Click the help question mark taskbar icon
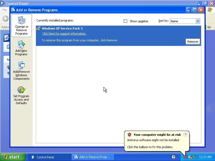Image resolution: width=215 pixels, height=161 pixels. (x=173, y=157)
